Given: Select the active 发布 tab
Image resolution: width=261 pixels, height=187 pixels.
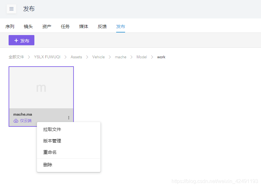Looking at the screenshot, I should 121,26.
